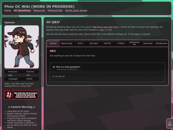Click 'Expect violence, darker themes' bullet

[x=22, y=115]
